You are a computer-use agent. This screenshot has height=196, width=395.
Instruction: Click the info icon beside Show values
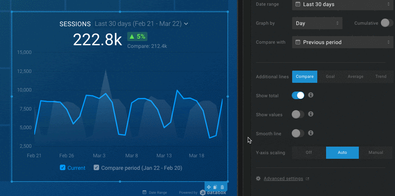click(311, 114)
